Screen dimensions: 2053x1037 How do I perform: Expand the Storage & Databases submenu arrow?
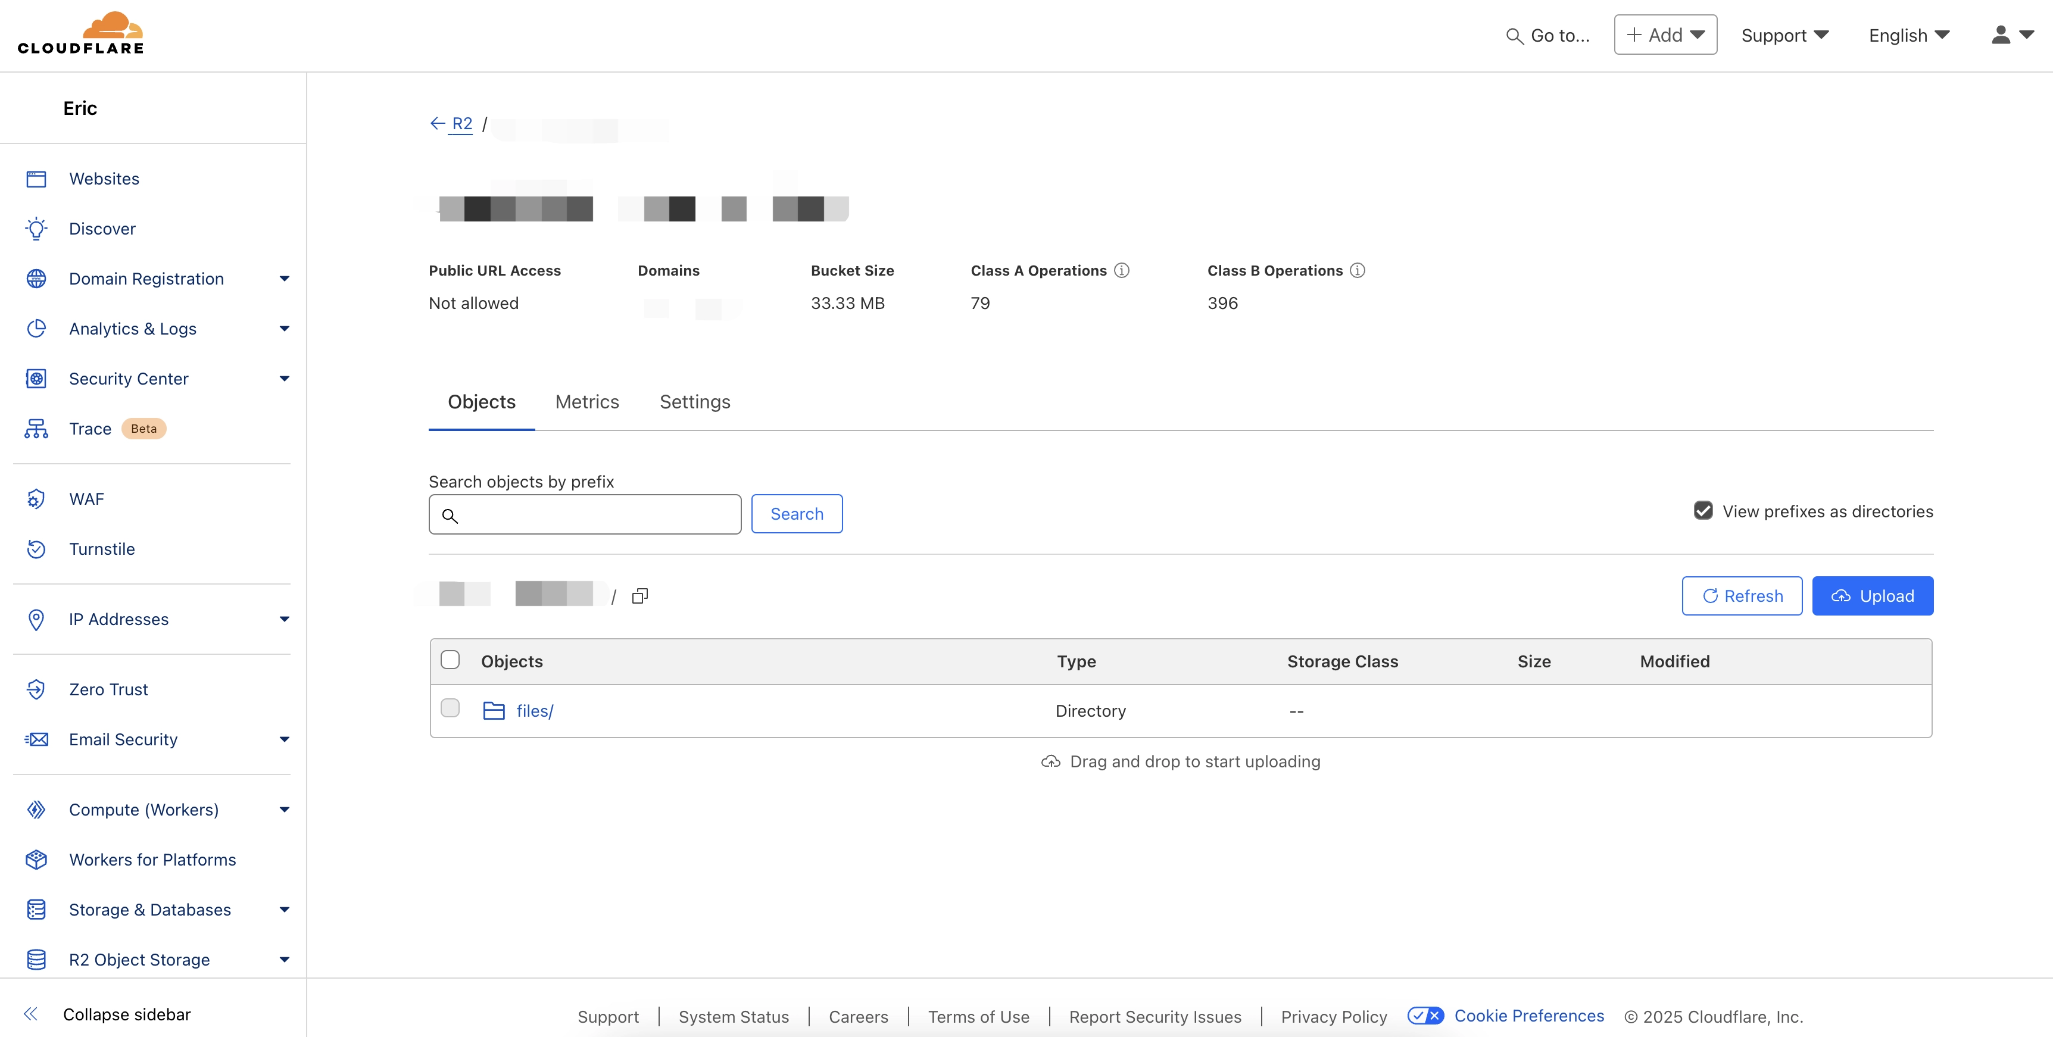pos(285,910)
